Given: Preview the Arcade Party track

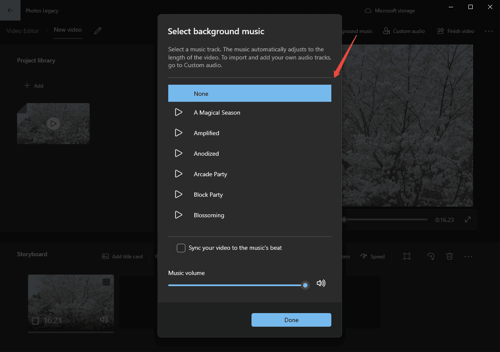Looking at the screenshot, I should click(x=178, y=174).
